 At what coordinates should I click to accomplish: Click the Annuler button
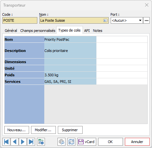point(137,142)
